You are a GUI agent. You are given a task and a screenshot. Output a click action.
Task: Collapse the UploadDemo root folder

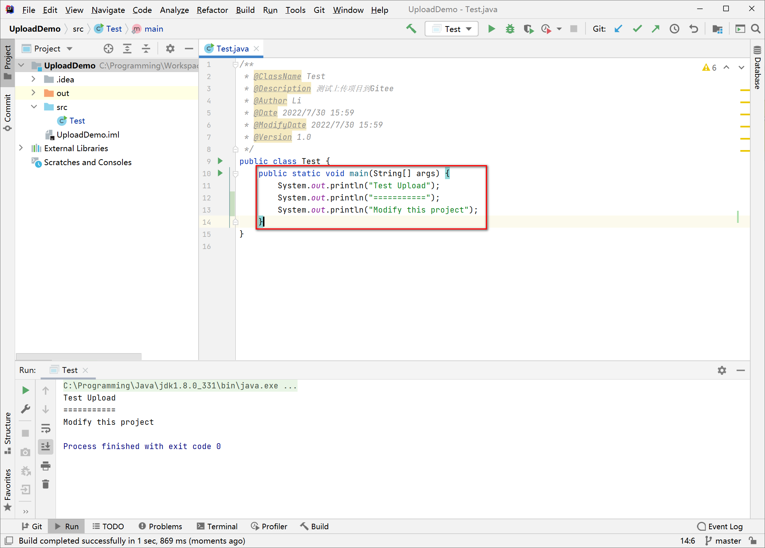21,65
